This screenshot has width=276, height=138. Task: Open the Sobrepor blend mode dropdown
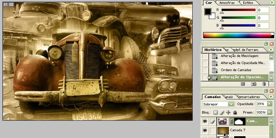click(x=231, y=104)
